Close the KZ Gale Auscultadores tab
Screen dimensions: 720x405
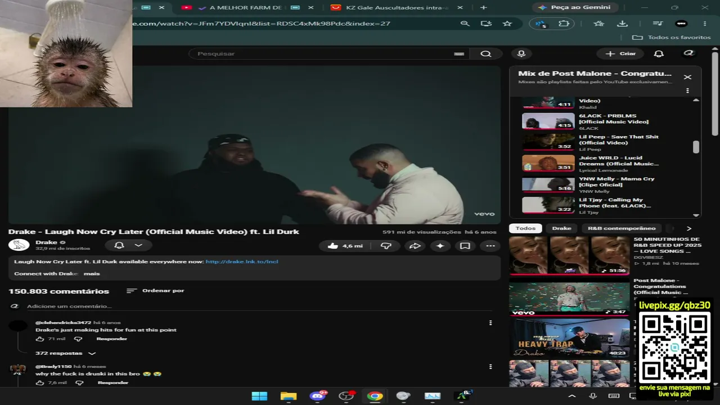click(x=460, y=7)
